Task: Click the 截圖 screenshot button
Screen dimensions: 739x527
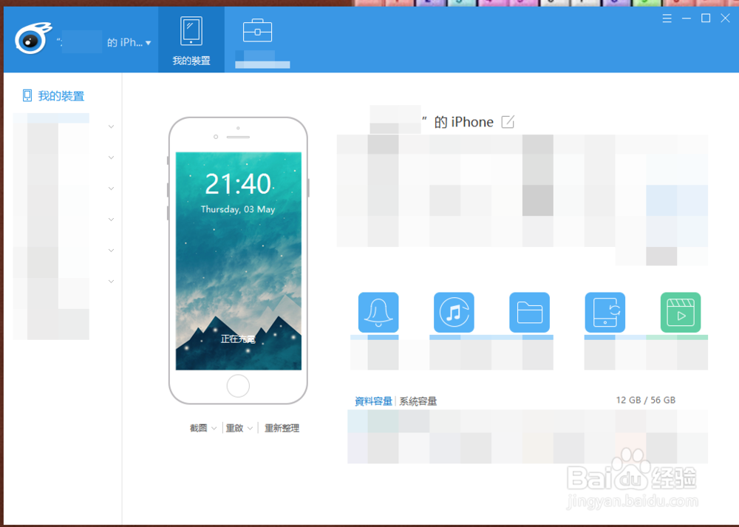Action: click(198, 428)
